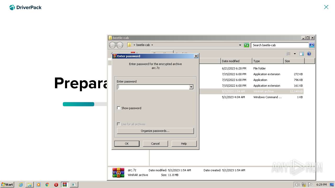Maximize the beetle-cab Explorer window
335x188 pixels.
[x=308, y=38]
